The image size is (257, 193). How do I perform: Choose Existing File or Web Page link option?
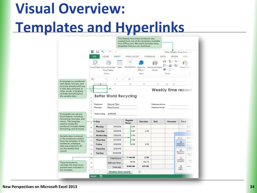[x=181, y=143]
